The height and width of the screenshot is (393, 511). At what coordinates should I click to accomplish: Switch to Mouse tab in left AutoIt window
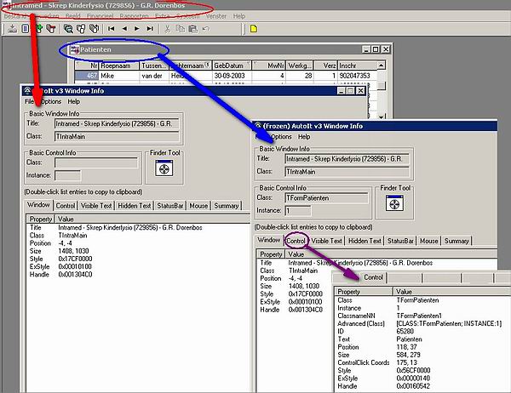198,205
